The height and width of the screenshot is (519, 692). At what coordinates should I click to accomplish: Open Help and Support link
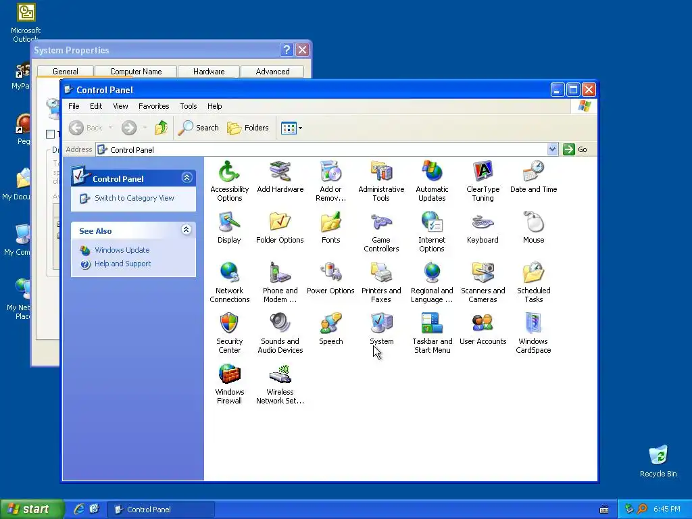tap(122, 264)
